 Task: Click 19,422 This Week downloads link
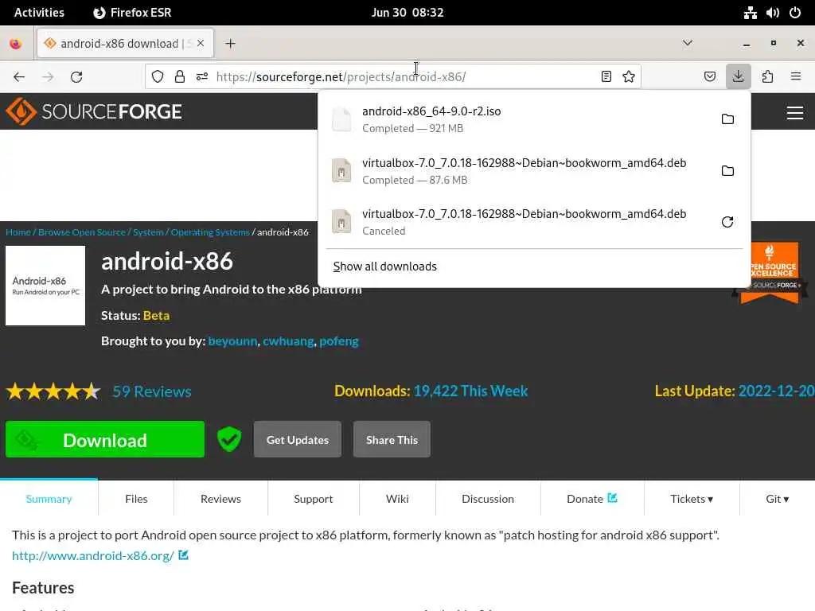coord(470,391)
